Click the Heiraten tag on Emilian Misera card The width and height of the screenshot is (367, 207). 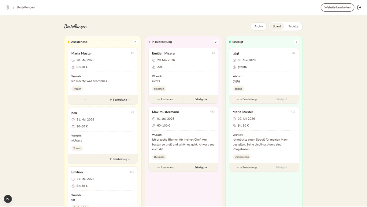tap(159, 89)
